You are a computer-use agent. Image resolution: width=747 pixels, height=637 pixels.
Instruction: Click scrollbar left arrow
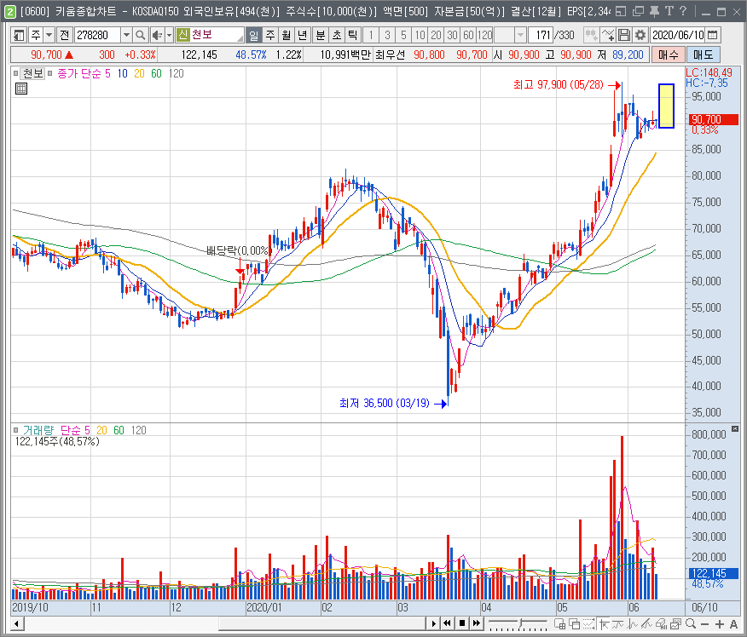click(17, 623)
